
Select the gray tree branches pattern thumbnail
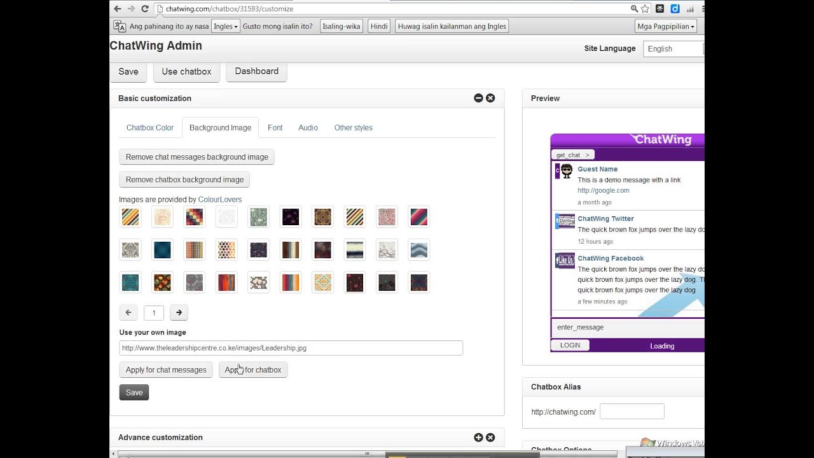pos(387,249)
